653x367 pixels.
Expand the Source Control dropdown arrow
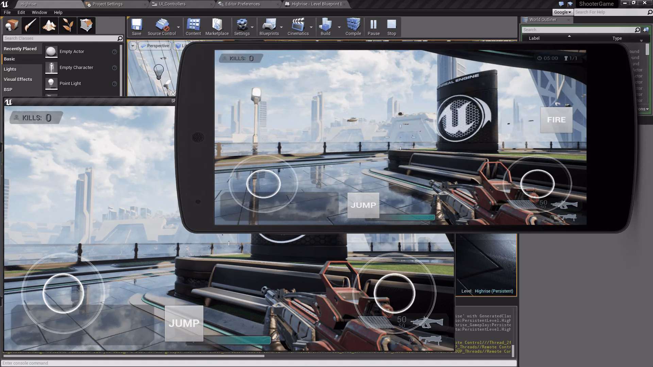pyautogui.click(x=178, y=27)
